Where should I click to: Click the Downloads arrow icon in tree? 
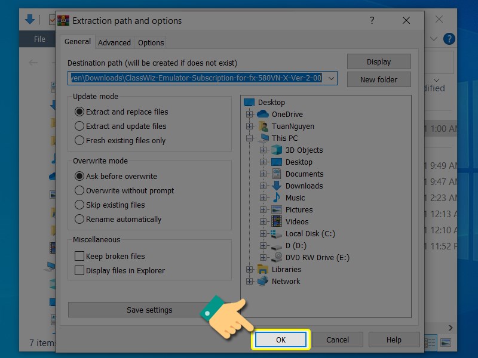tap(277, 186)
